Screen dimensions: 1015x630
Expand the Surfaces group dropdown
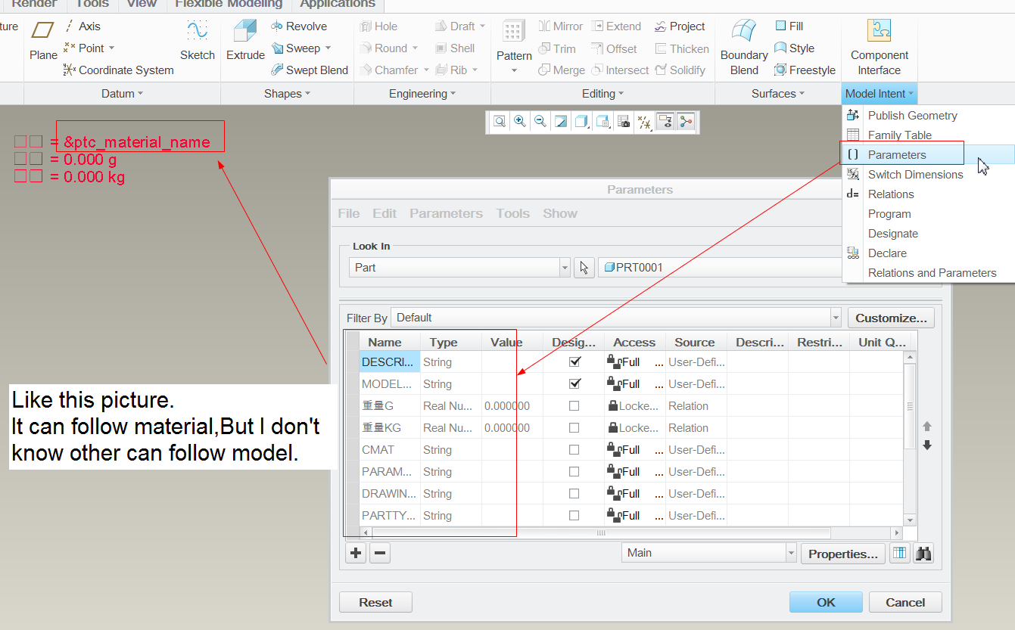778,94
